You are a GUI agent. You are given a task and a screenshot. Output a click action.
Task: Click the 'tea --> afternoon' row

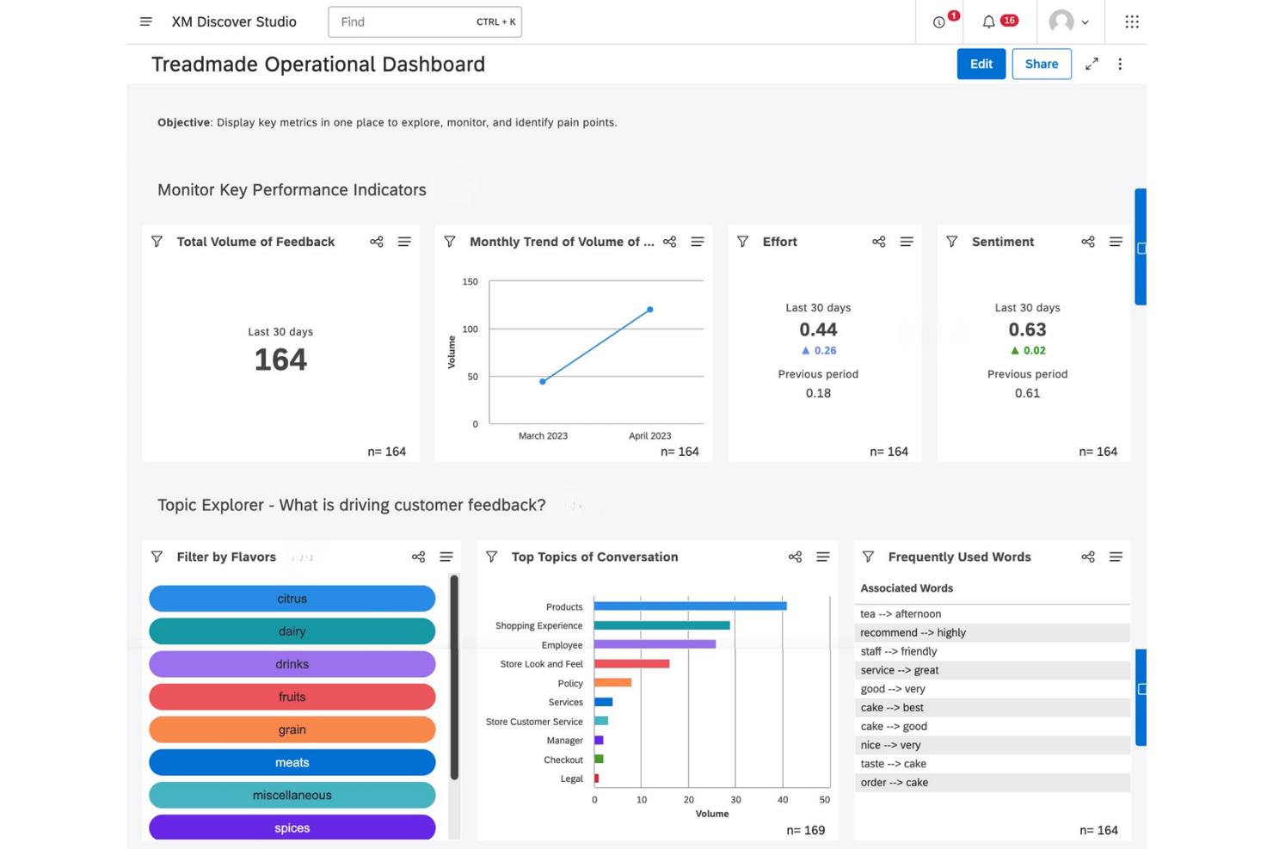pos(992,614)
